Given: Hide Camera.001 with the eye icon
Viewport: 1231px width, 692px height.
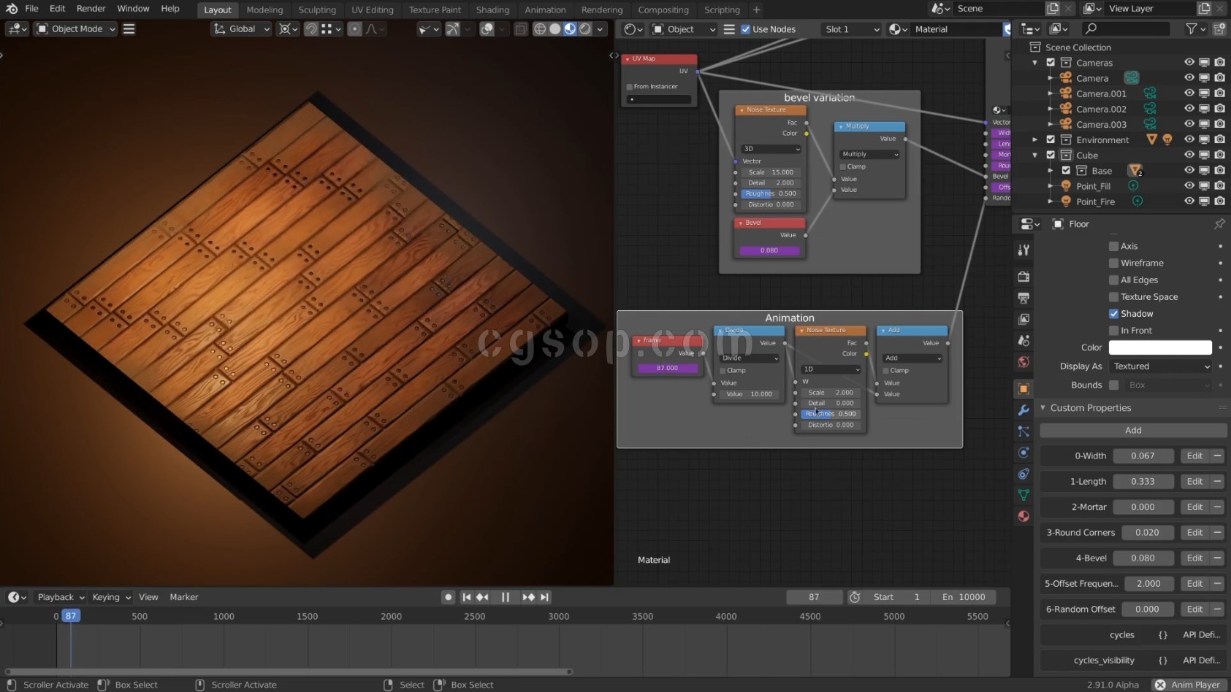Looking at the screenshot, I should click(x=1189, y=93).
